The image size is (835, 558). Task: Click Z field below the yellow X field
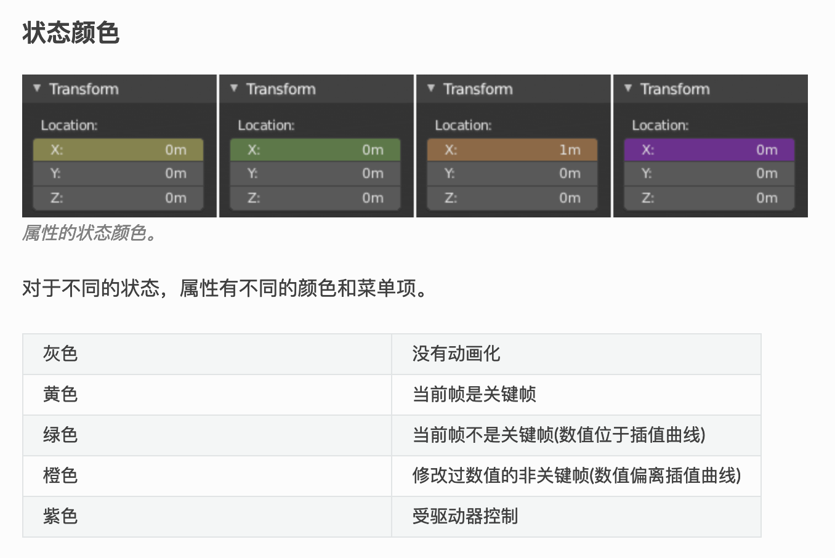point(118,198)
